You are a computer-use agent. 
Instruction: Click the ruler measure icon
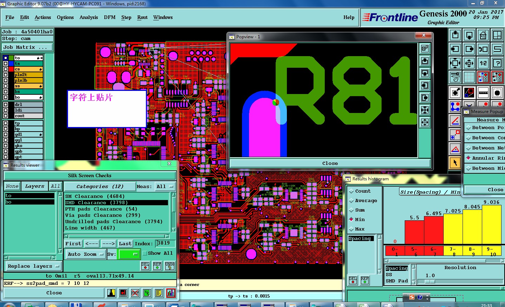click(x=483, y=93)
